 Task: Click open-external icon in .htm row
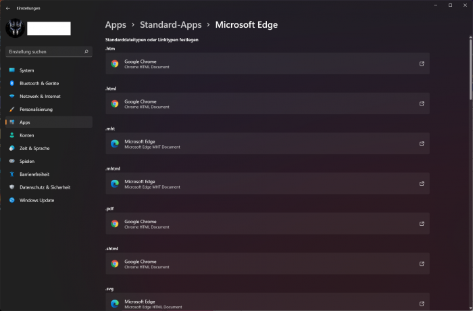(x=422, y=64)
